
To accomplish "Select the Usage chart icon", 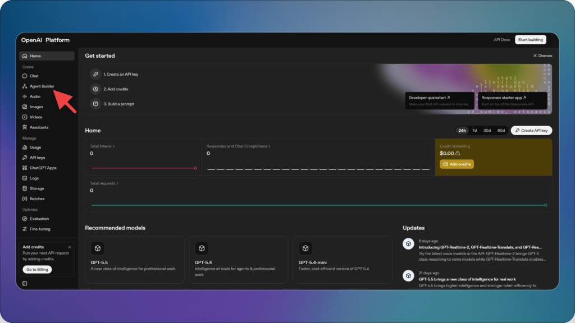I will [25, 147].
